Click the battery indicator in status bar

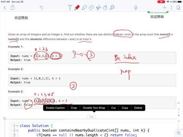180,2
